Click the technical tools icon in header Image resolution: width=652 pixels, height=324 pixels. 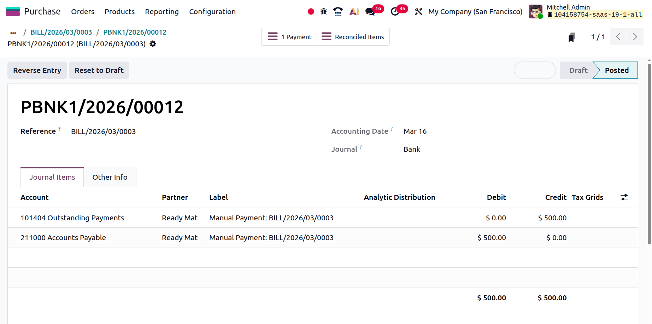tap(418, 11)
